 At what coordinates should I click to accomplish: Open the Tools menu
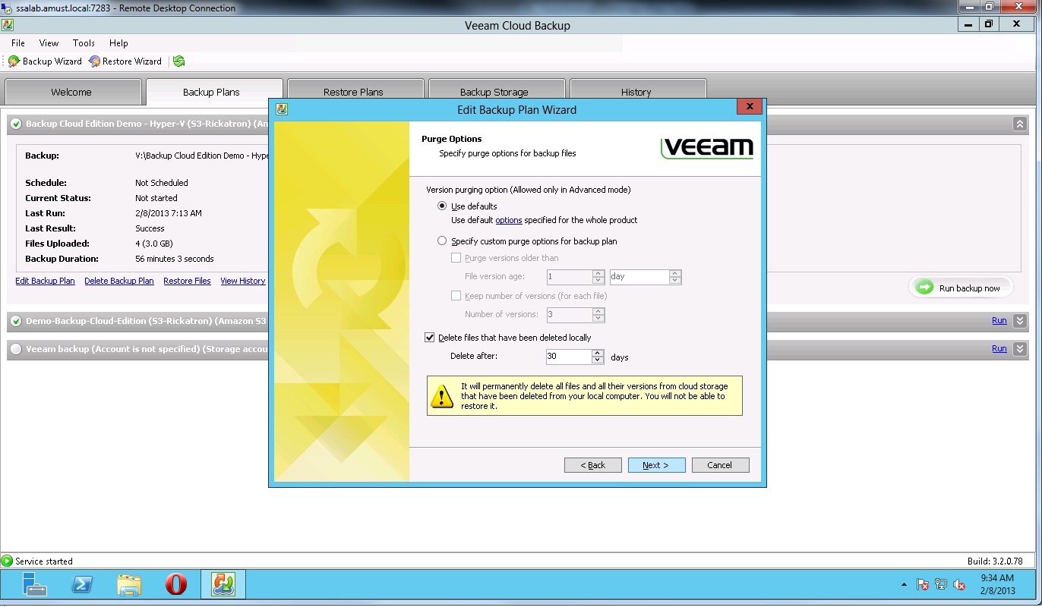(84, 43)
